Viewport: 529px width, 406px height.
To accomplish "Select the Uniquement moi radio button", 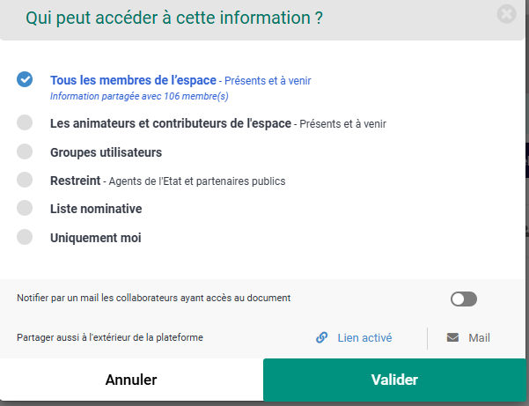I will [25, 237].
